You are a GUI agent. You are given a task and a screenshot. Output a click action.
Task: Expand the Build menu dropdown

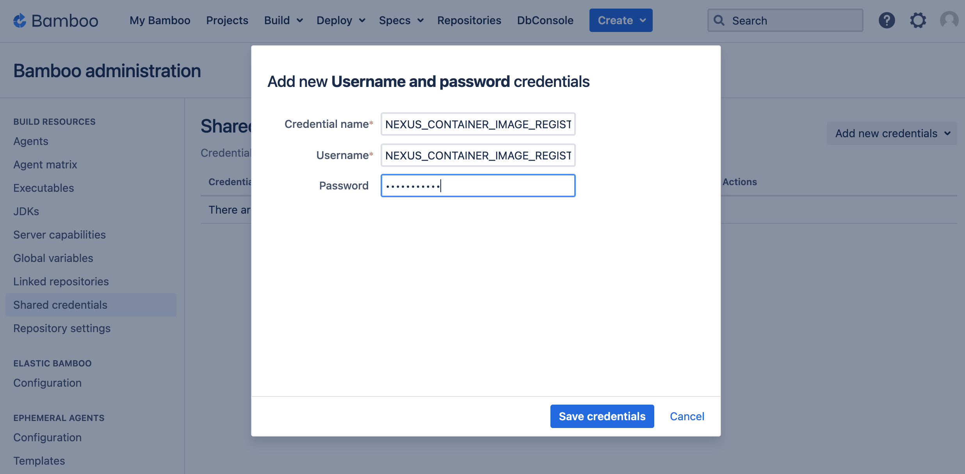(283, 20)
